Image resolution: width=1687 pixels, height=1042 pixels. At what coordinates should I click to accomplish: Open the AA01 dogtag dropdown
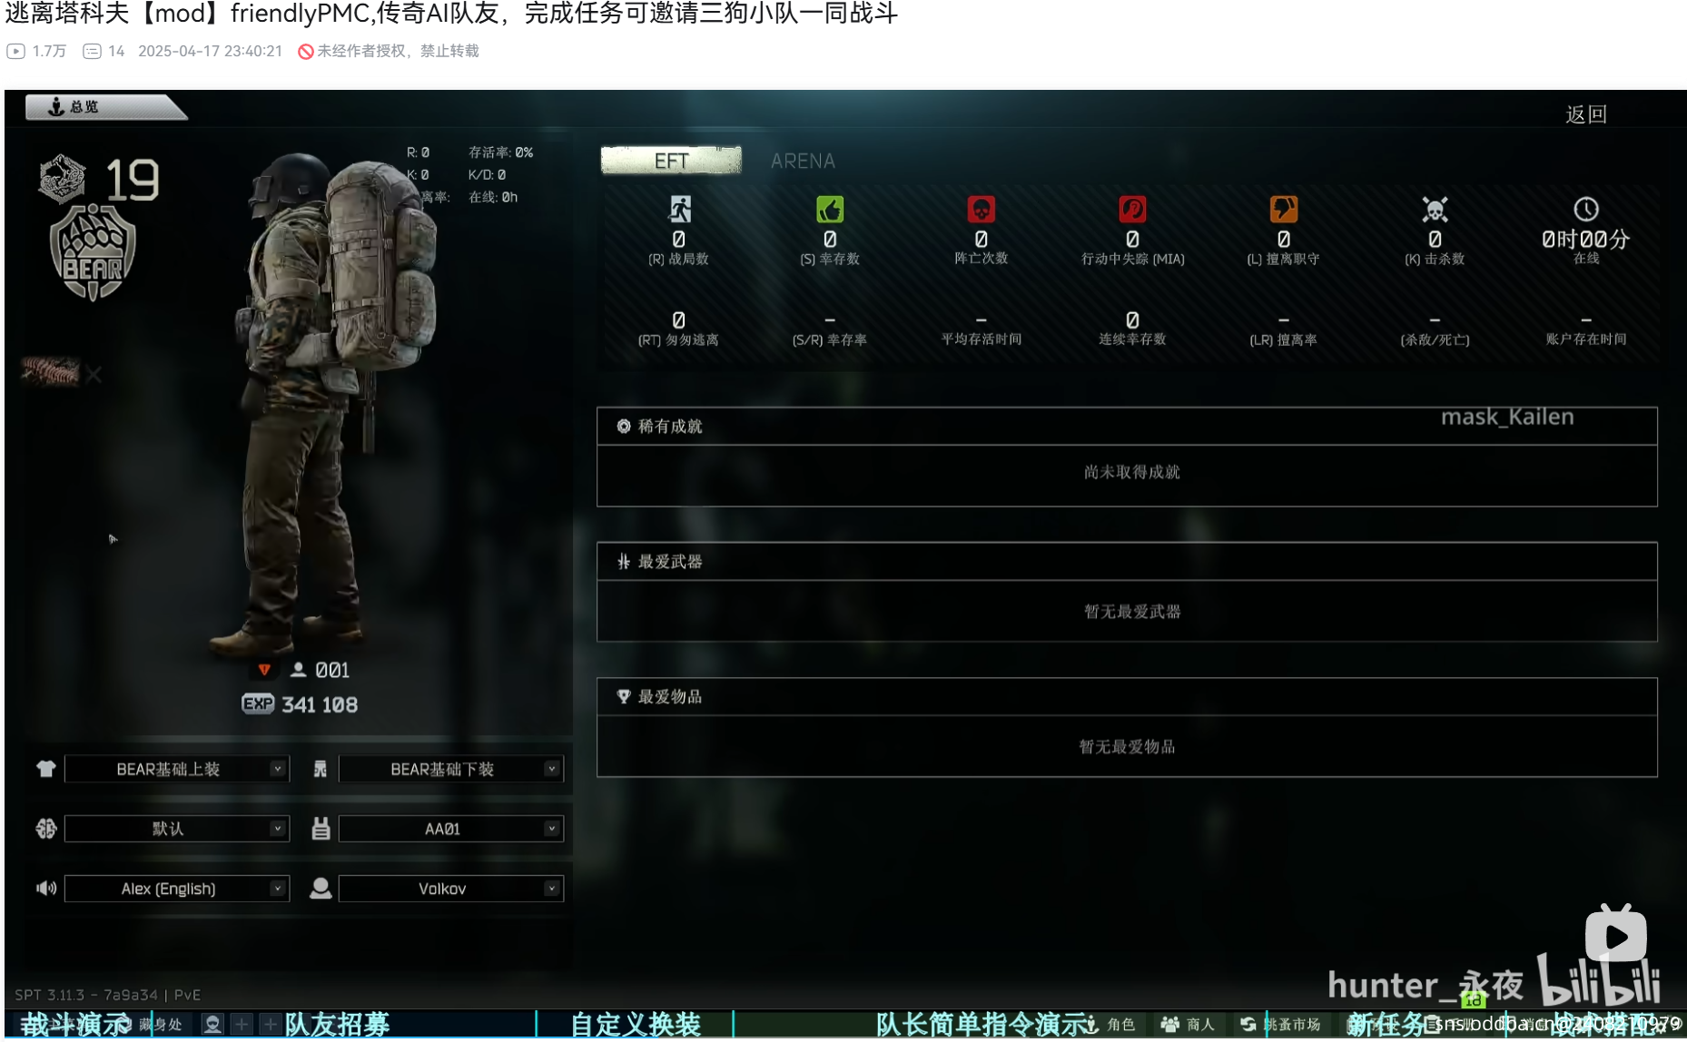pos(451,829)
